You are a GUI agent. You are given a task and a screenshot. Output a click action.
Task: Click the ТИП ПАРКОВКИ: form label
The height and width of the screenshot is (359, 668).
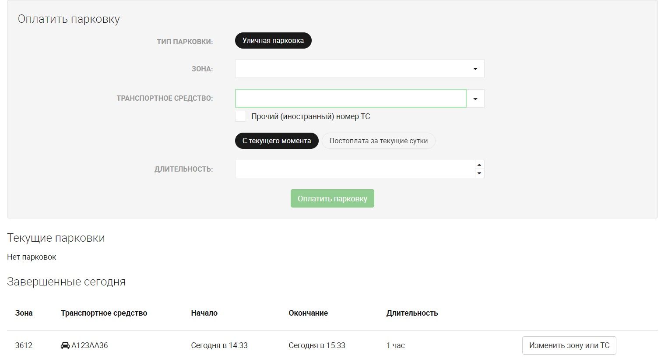185,42
